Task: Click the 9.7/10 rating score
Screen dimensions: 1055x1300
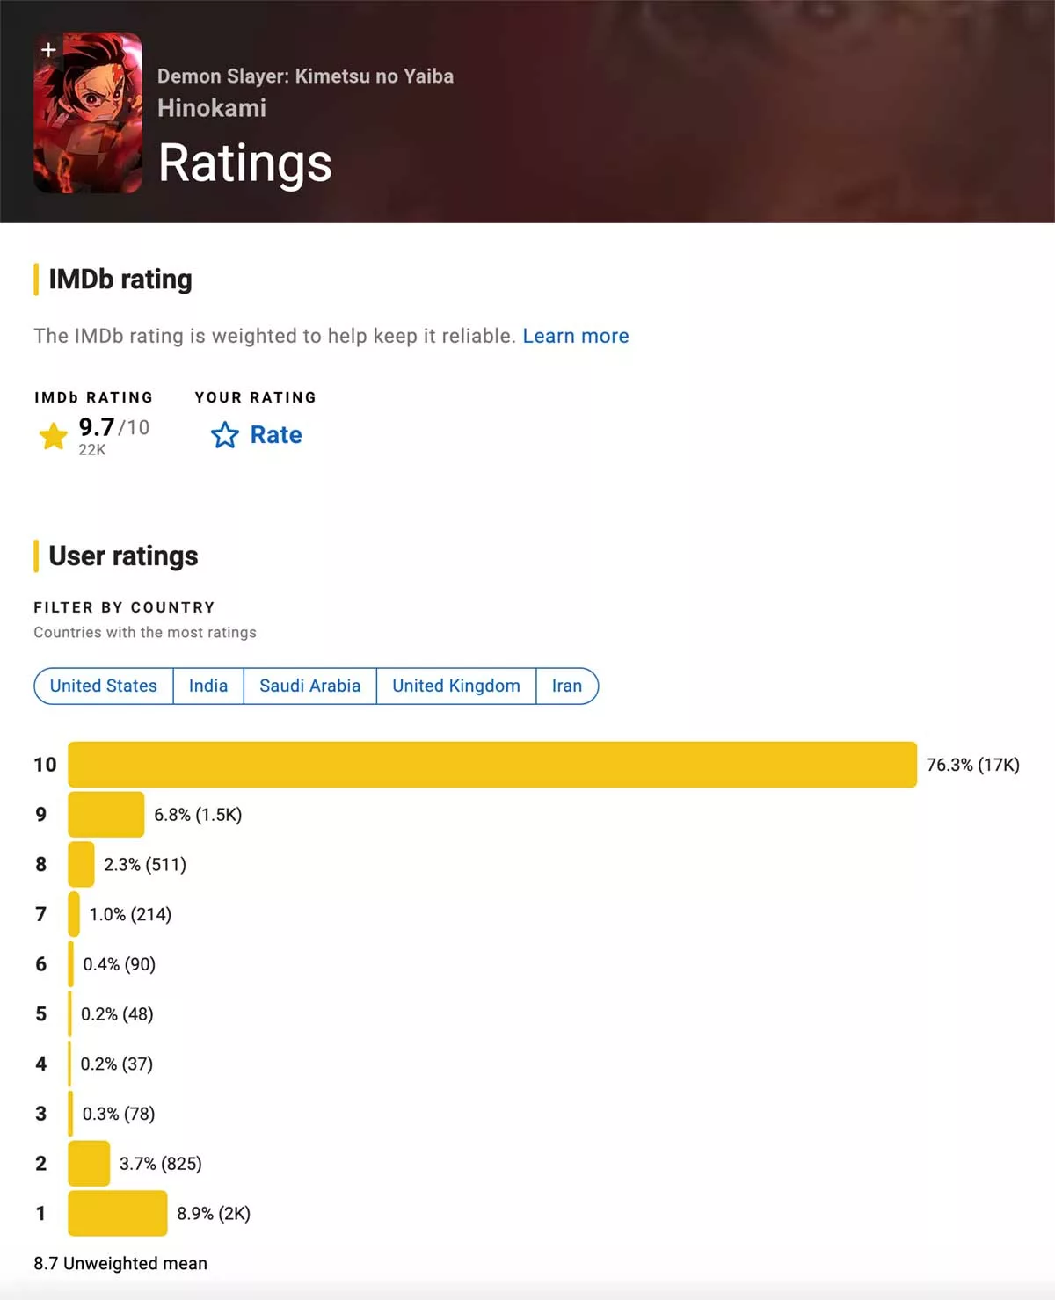Action: coord(113,427)
